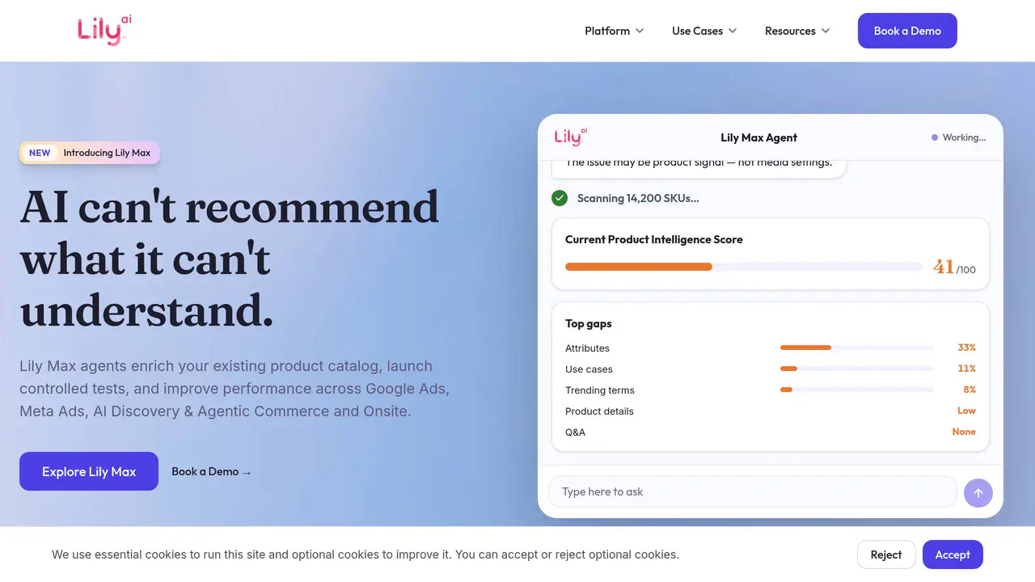Screen dimensions: 1035x582
Task: Follow the Book a Demo arrow link
Action: [x=211, y=471]
